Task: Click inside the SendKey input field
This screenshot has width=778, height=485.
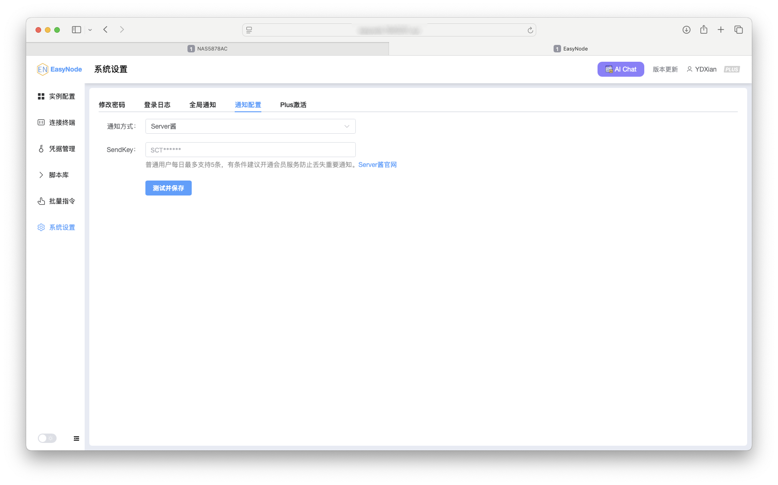Action: [250, 149]
